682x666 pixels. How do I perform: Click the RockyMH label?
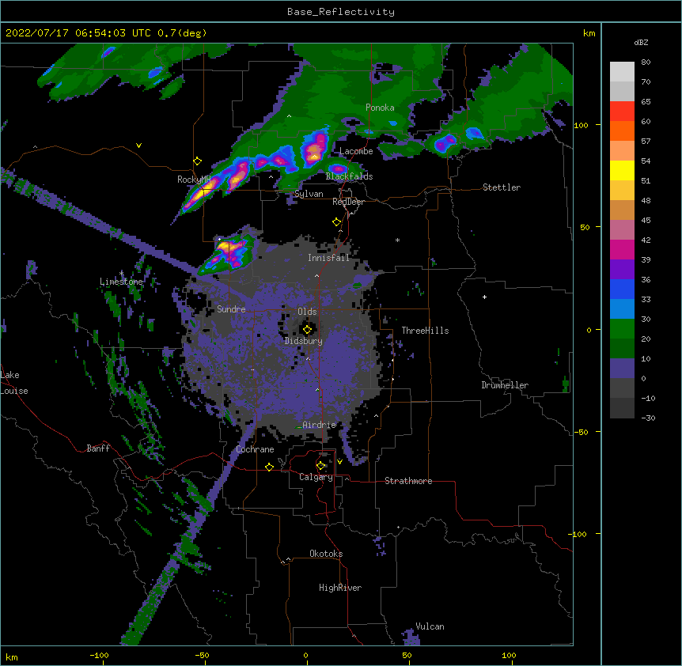tap(194, 180)
